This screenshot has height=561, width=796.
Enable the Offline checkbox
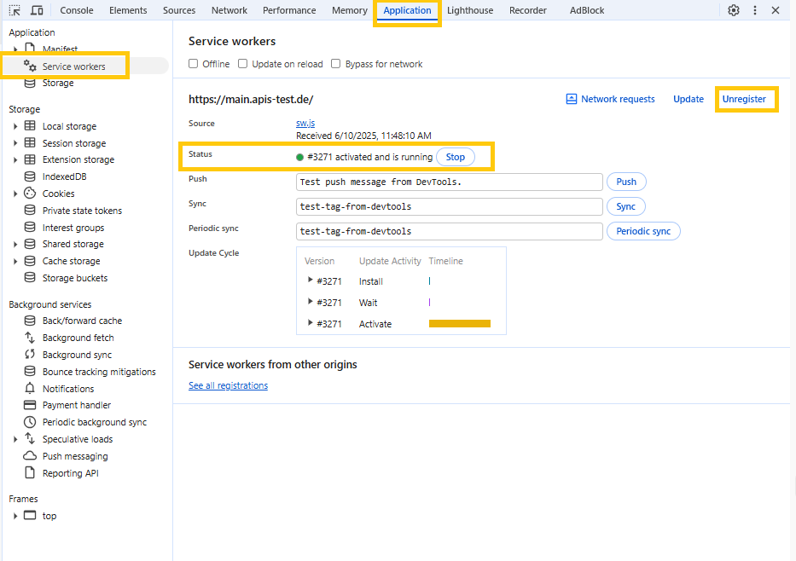tap(193, 63)
